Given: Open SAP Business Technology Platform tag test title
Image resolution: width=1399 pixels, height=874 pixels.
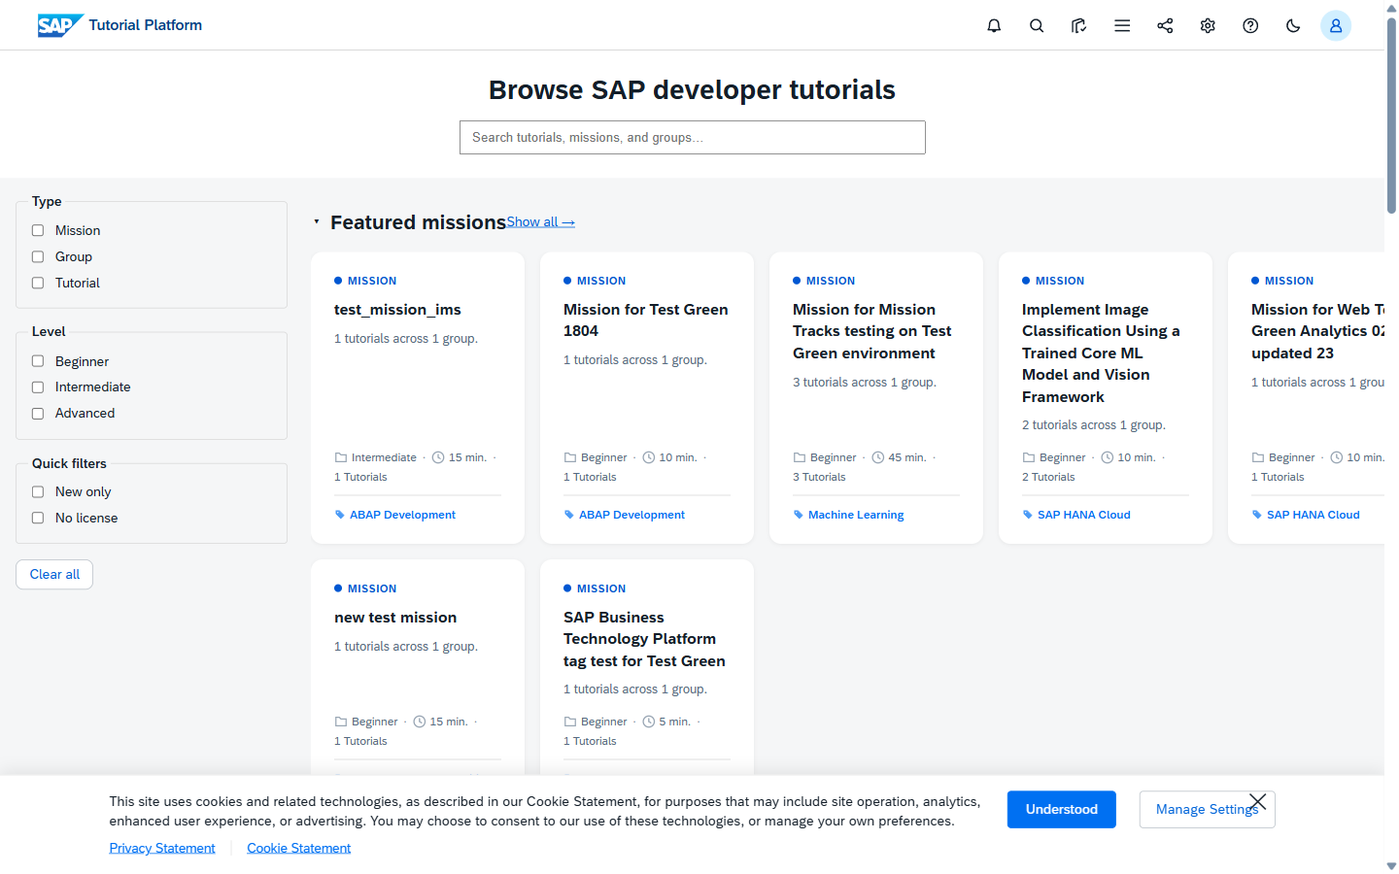Looking at the screenshot, I should pyautogui.click(x=644, y=639).
